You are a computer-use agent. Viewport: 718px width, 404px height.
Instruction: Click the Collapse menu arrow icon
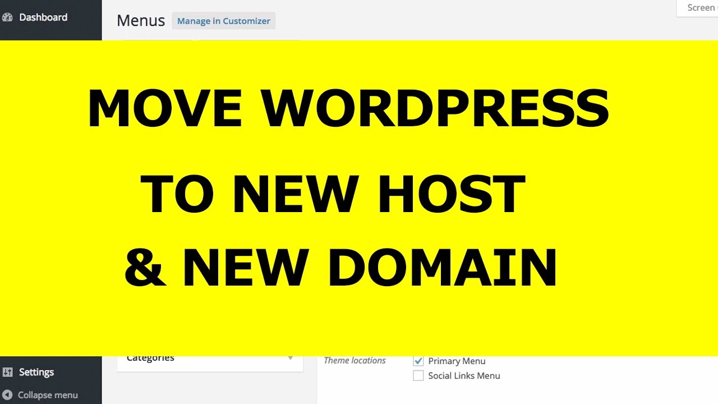click(7, 395)
